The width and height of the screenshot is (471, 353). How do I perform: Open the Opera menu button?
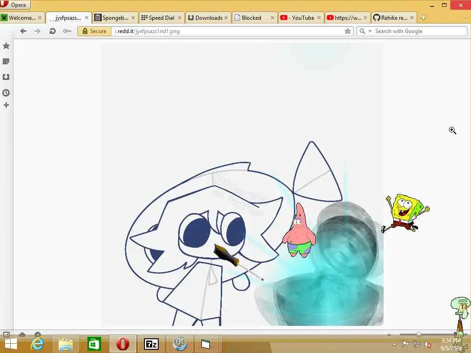click(x=15, y=5)
